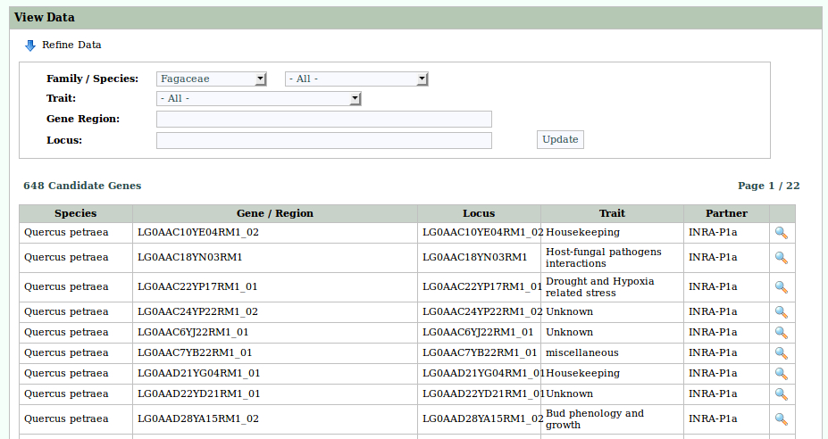828x439 pixels.
Task: Open the Trait dropdown
Action: point(258,98)
